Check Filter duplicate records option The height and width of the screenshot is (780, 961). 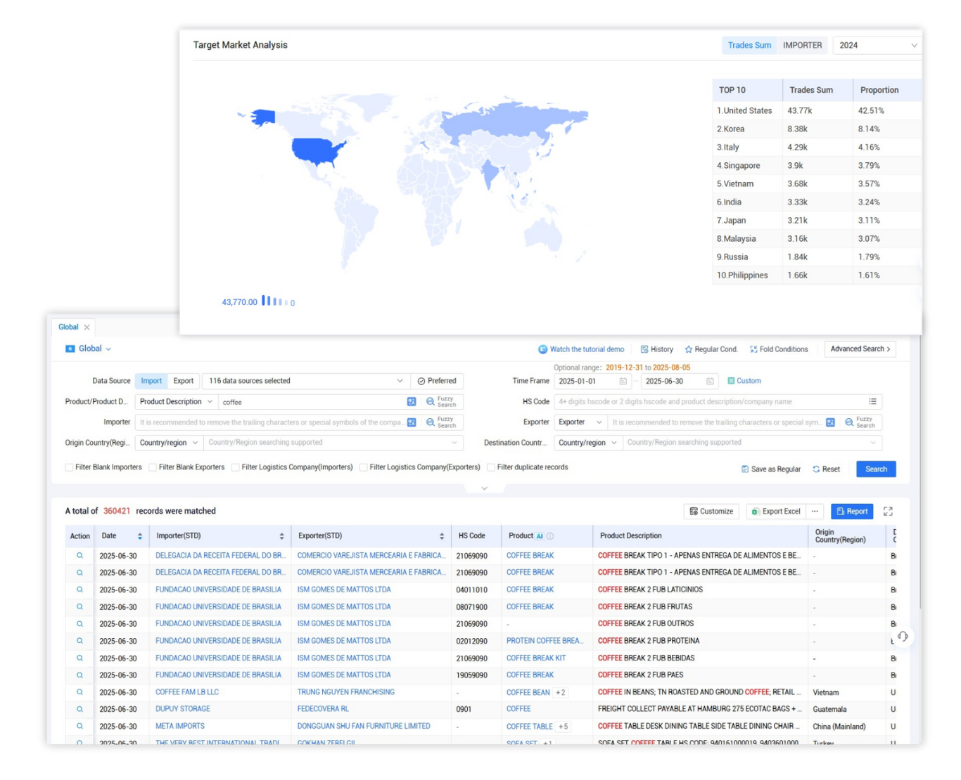(491, 467)
